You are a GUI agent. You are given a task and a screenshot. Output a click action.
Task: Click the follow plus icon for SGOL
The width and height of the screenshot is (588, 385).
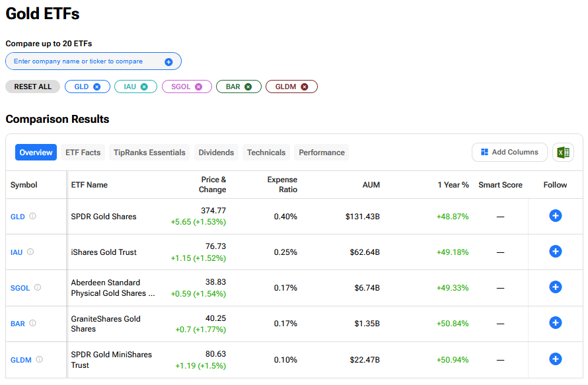tap(556, 287)
